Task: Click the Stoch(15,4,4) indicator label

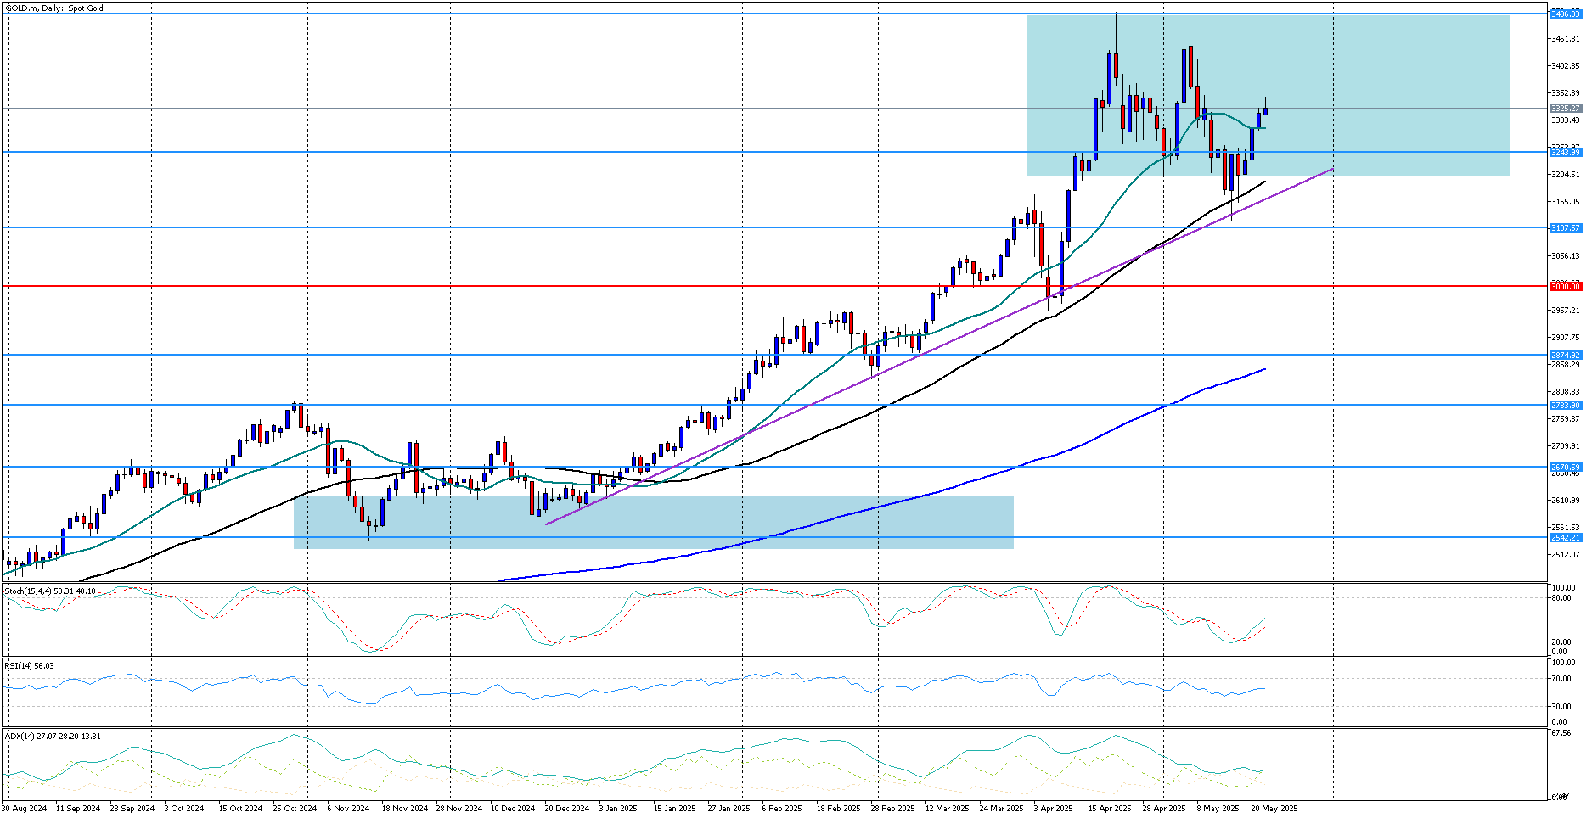Action: coord(50,591)
